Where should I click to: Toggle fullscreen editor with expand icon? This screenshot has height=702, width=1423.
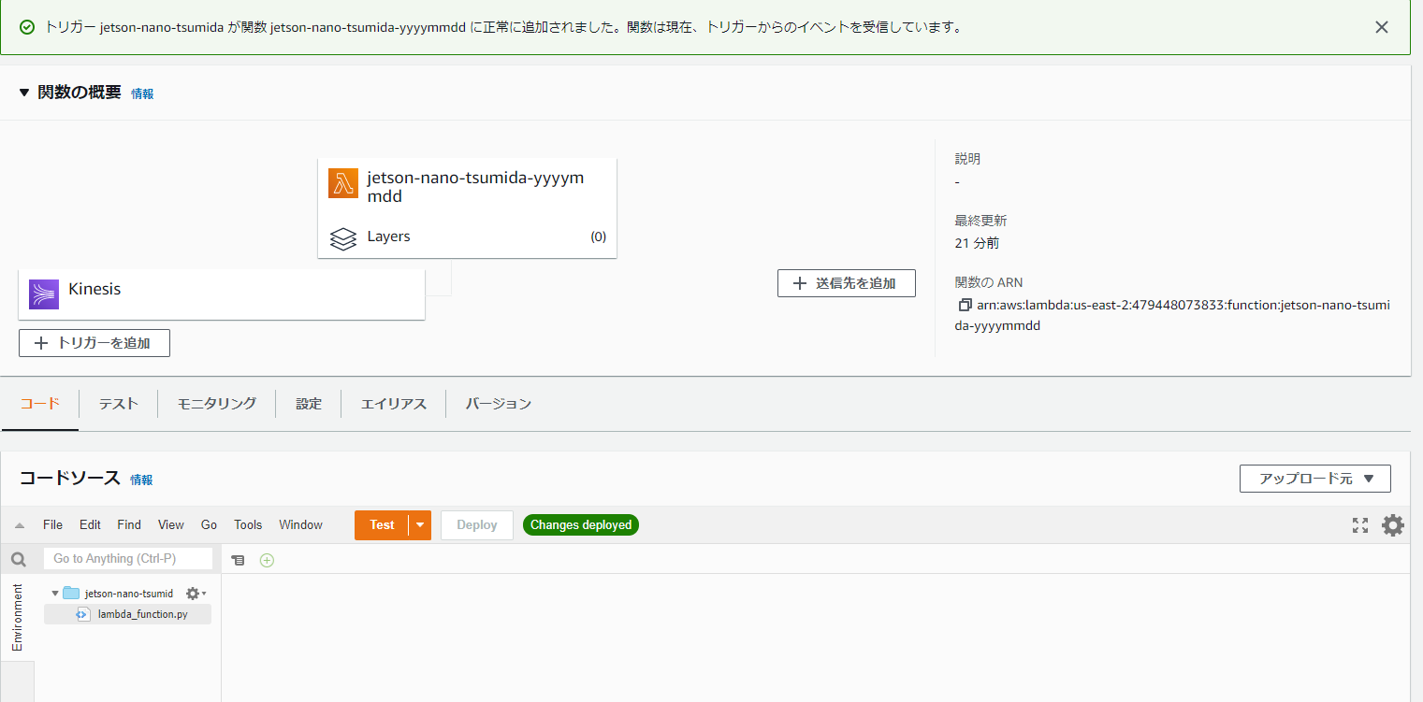coord(1360,525)
